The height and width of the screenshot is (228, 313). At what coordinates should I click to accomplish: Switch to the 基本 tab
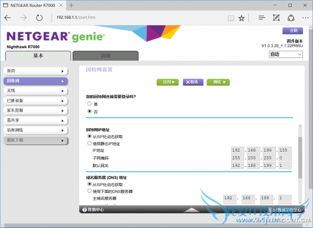tap(38, 55)
